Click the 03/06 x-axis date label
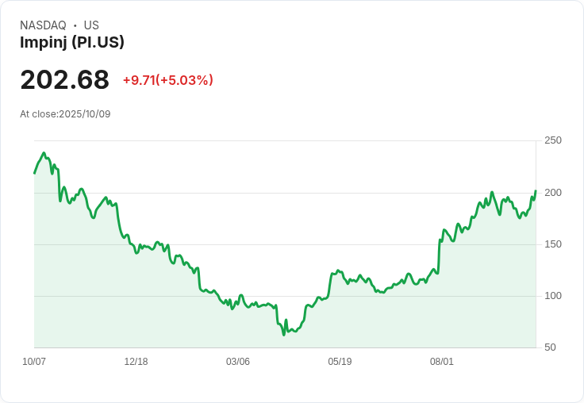This screenshot has height=403, width=584. (237, 362)
